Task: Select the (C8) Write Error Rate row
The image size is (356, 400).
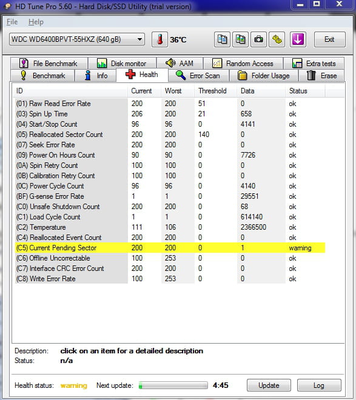Action: point(170,279)
